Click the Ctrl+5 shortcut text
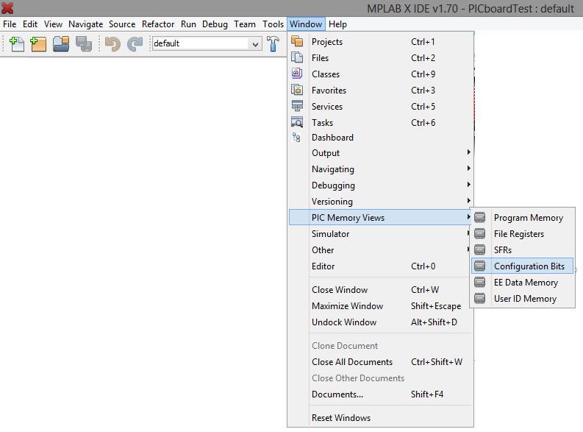The height and width of the screenshot is (432, 583). click(423, 107)
